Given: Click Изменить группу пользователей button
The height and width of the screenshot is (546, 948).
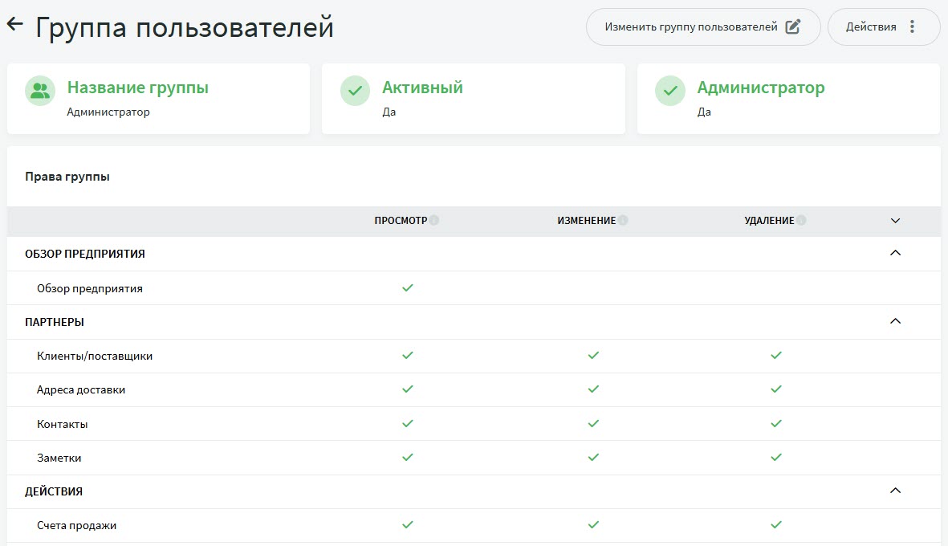Looking at the screenshot, I should 702,27.
